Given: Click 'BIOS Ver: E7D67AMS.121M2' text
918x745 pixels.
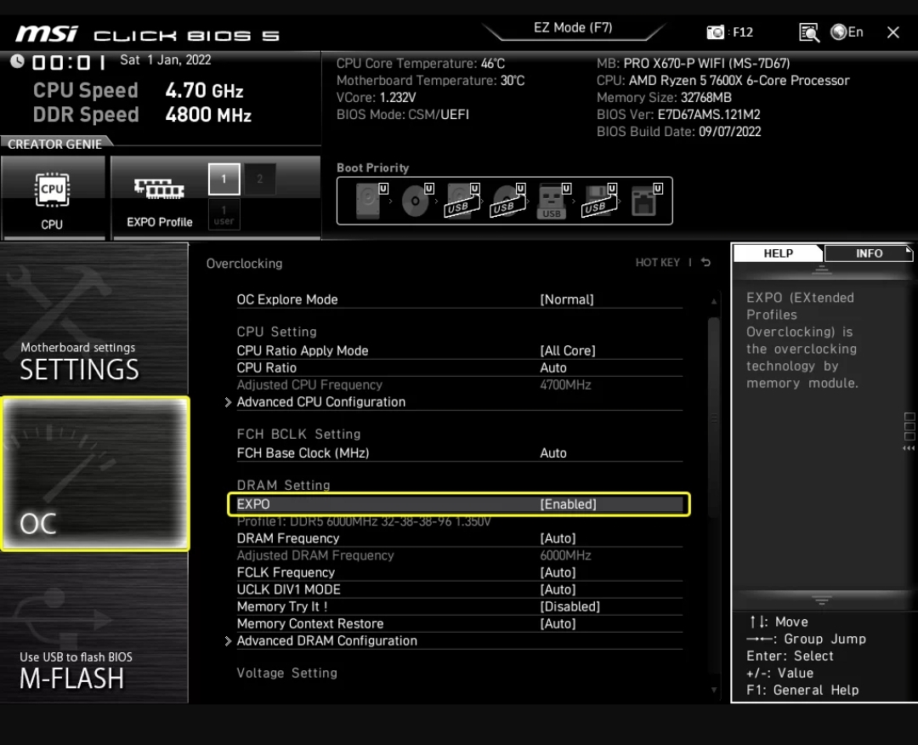Looking at the screenshot, I should point(678,114).
